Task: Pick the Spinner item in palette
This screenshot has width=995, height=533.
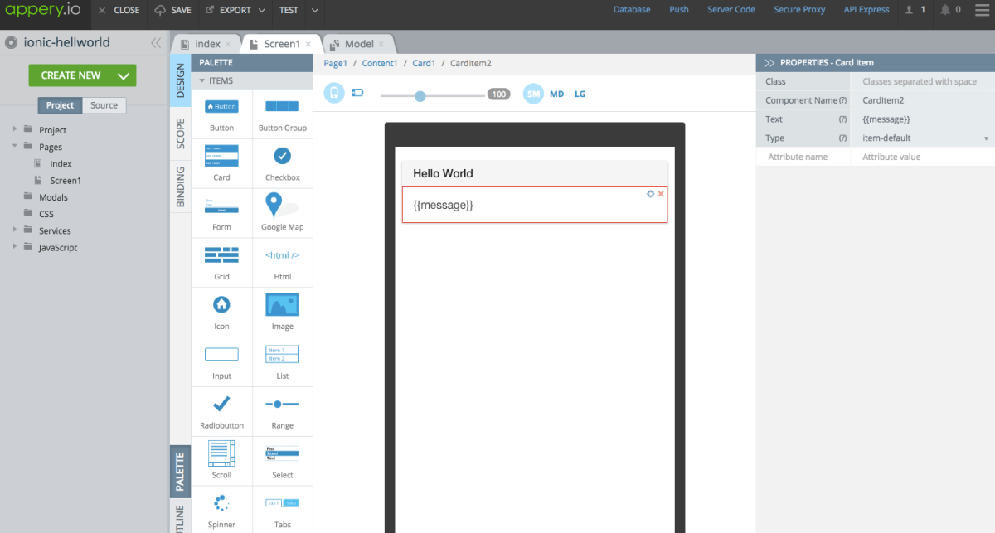Action: [221, 509]
